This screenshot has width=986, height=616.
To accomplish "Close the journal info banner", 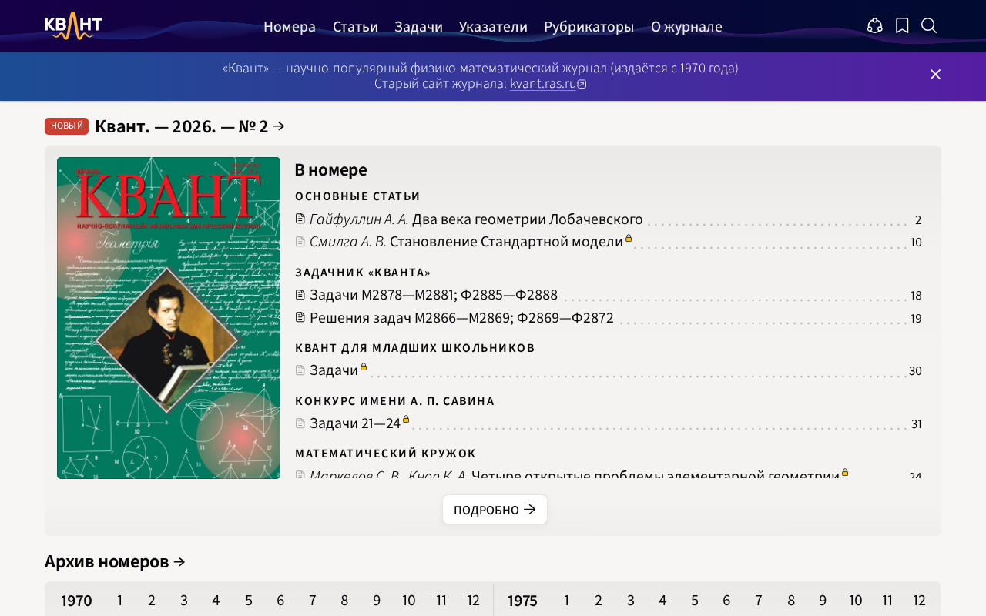I will pyautogui.click(x=935, y=75).
